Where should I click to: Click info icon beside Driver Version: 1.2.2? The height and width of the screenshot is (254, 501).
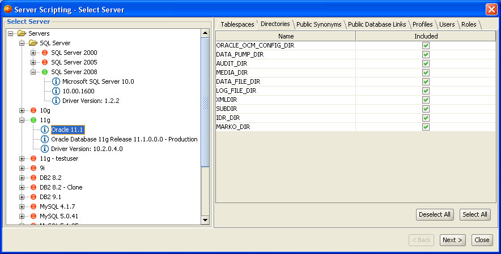(x=56, y=101)
